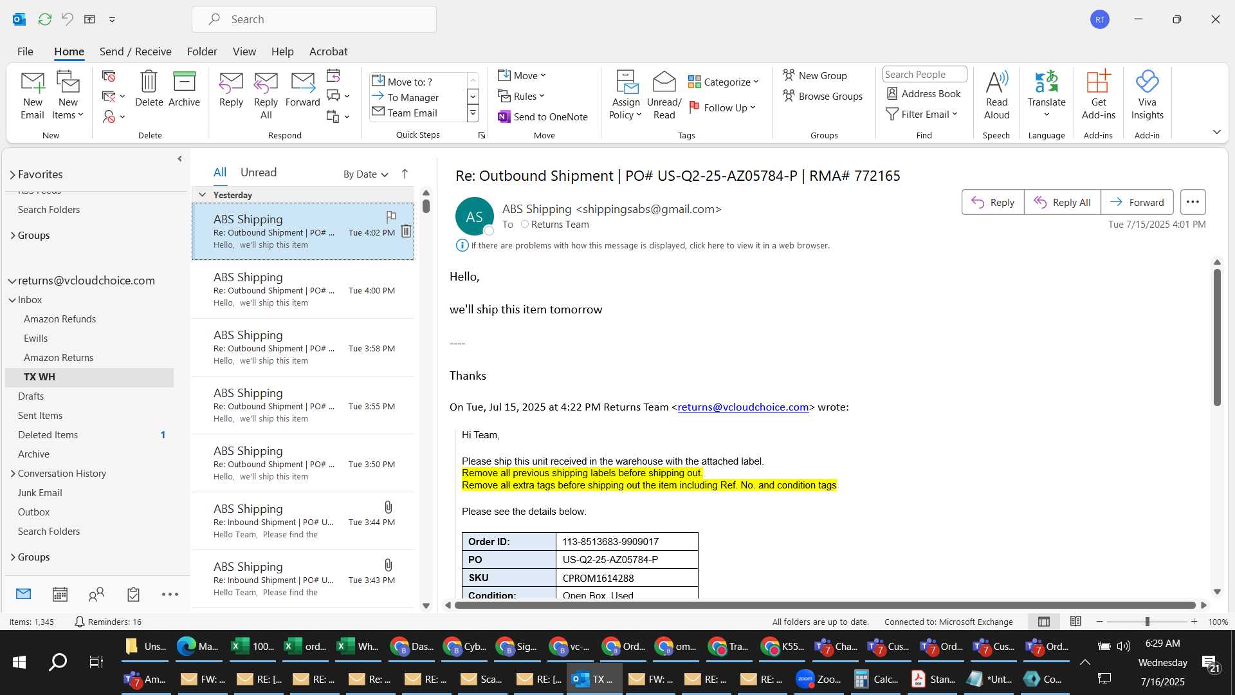Open more actions in reading pane
This screenshot has width=1235, height=695.
point(1193,202)
